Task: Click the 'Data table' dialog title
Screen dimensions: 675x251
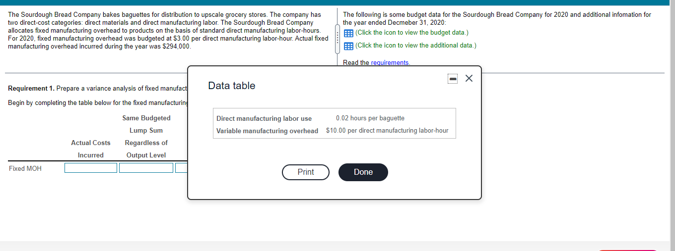Action: point(232,86)
